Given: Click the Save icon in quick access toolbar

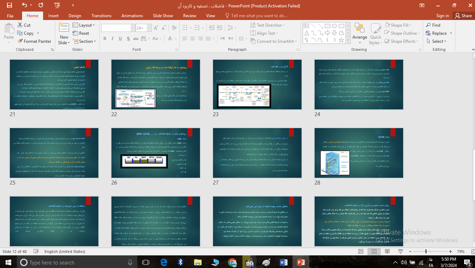Looking at the screenshot, I should 9,5.
